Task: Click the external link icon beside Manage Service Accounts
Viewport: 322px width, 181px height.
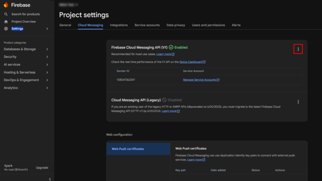Action: 218,80
